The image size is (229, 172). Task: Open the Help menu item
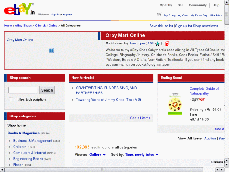(x=216, y=5)
